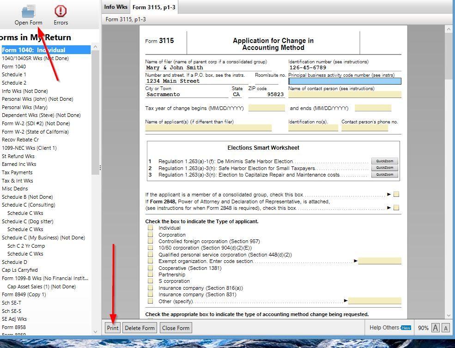455x348 pixels.
Task: Check the Cooperative (Section 1381) box
Action: pos(150,268)
